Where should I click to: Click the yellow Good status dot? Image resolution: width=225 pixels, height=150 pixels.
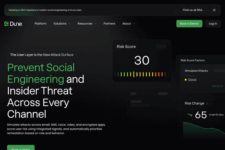coord(185,80)
